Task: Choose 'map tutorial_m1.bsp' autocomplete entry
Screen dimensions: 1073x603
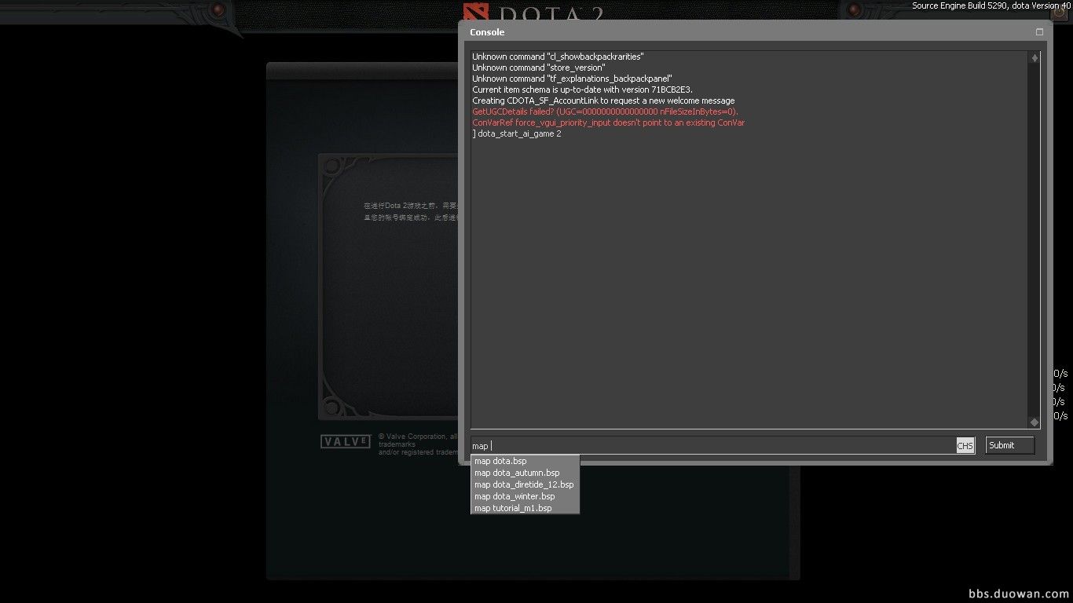Action: click(x=513, y=509)
